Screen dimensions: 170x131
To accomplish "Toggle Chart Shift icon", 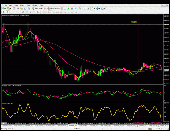I will pyautogui.click(x=88, y=8).
